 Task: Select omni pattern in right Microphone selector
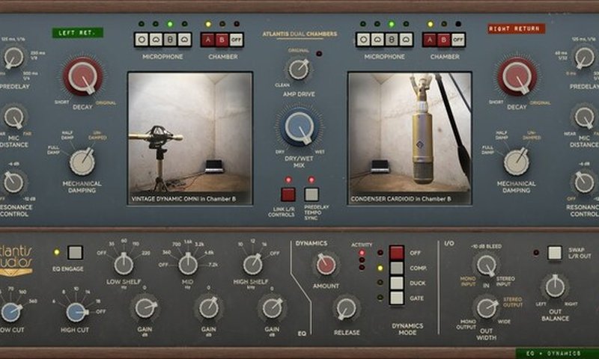point(363,40)
